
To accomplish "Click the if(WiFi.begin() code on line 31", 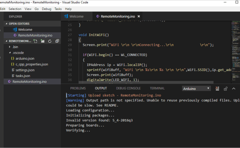I will tap(115, 55).
